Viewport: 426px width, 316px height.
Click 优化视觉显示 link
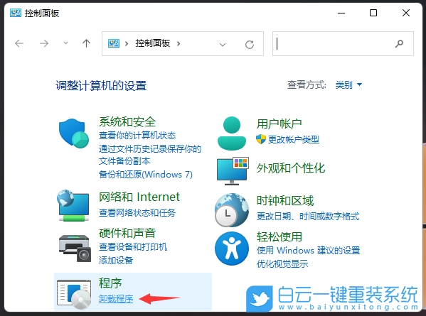[282, 263]
